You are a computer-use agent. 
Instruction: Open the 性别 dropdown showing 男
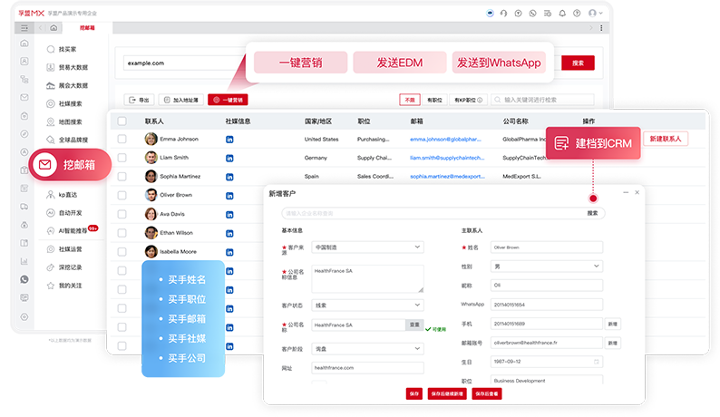pos(547,267)
